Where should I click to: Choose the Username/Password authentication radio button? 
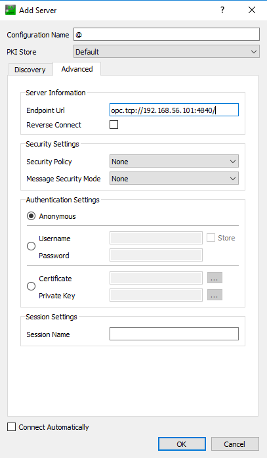click(31, 246)
